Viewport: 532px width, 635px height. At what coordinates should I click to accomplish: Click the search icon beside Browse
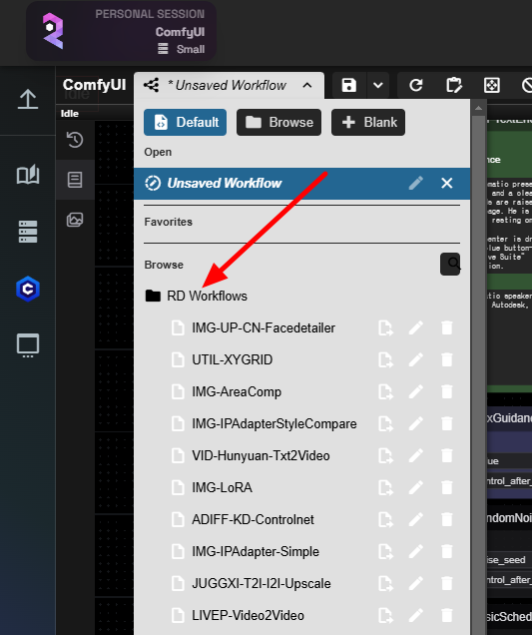[x=450, y=264]
